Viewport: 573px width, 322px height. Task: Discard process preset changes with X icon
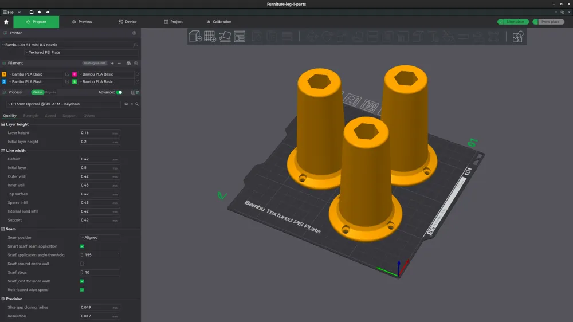click(132, 104)
